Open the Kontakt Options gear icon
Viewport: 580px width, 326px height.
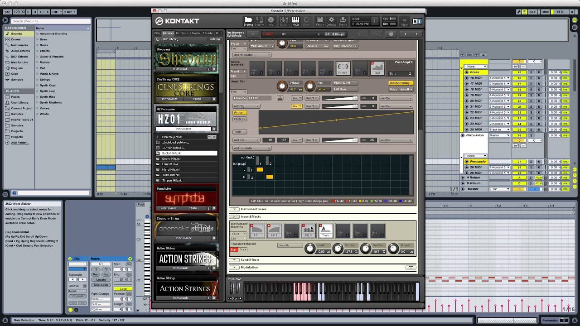pyautogui.click(x=331, y=21)
